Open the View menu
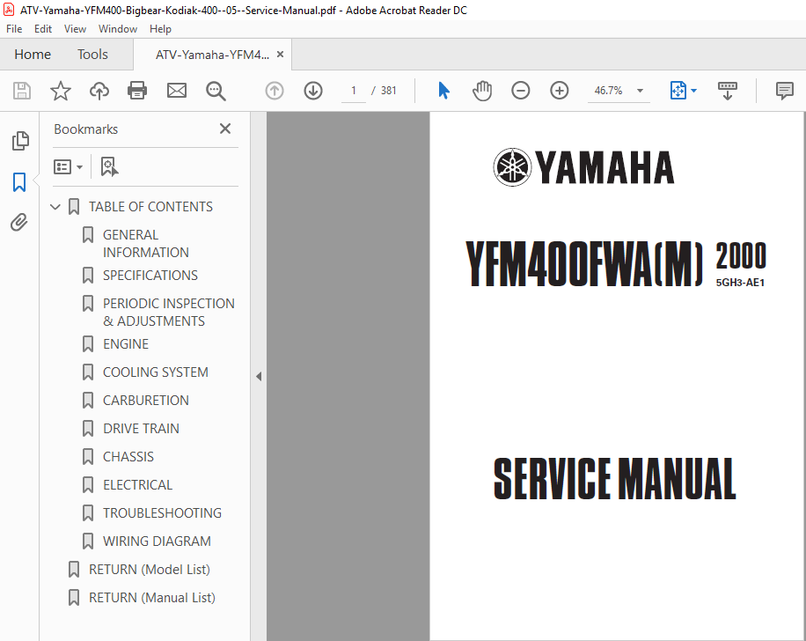This screenshot has width=806, height=641. 75,29
